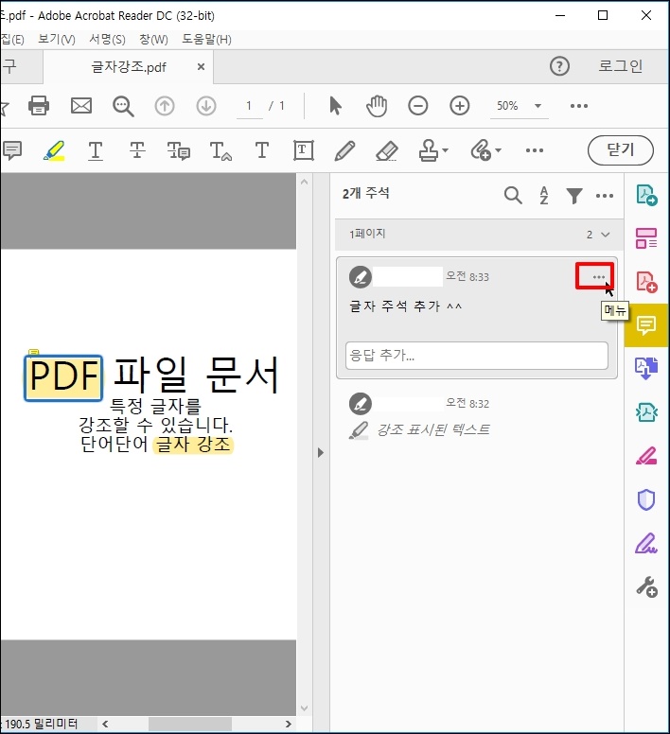Close the 글자강조.pdf tab

point(201,67)
